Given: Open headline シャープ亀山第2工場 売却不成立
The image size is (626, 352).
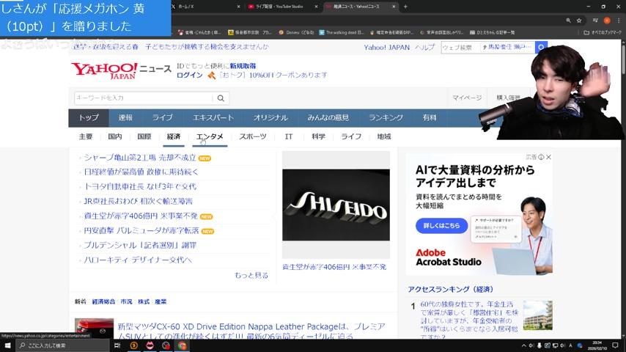Looking at the screenshot, I should [140, 158].
